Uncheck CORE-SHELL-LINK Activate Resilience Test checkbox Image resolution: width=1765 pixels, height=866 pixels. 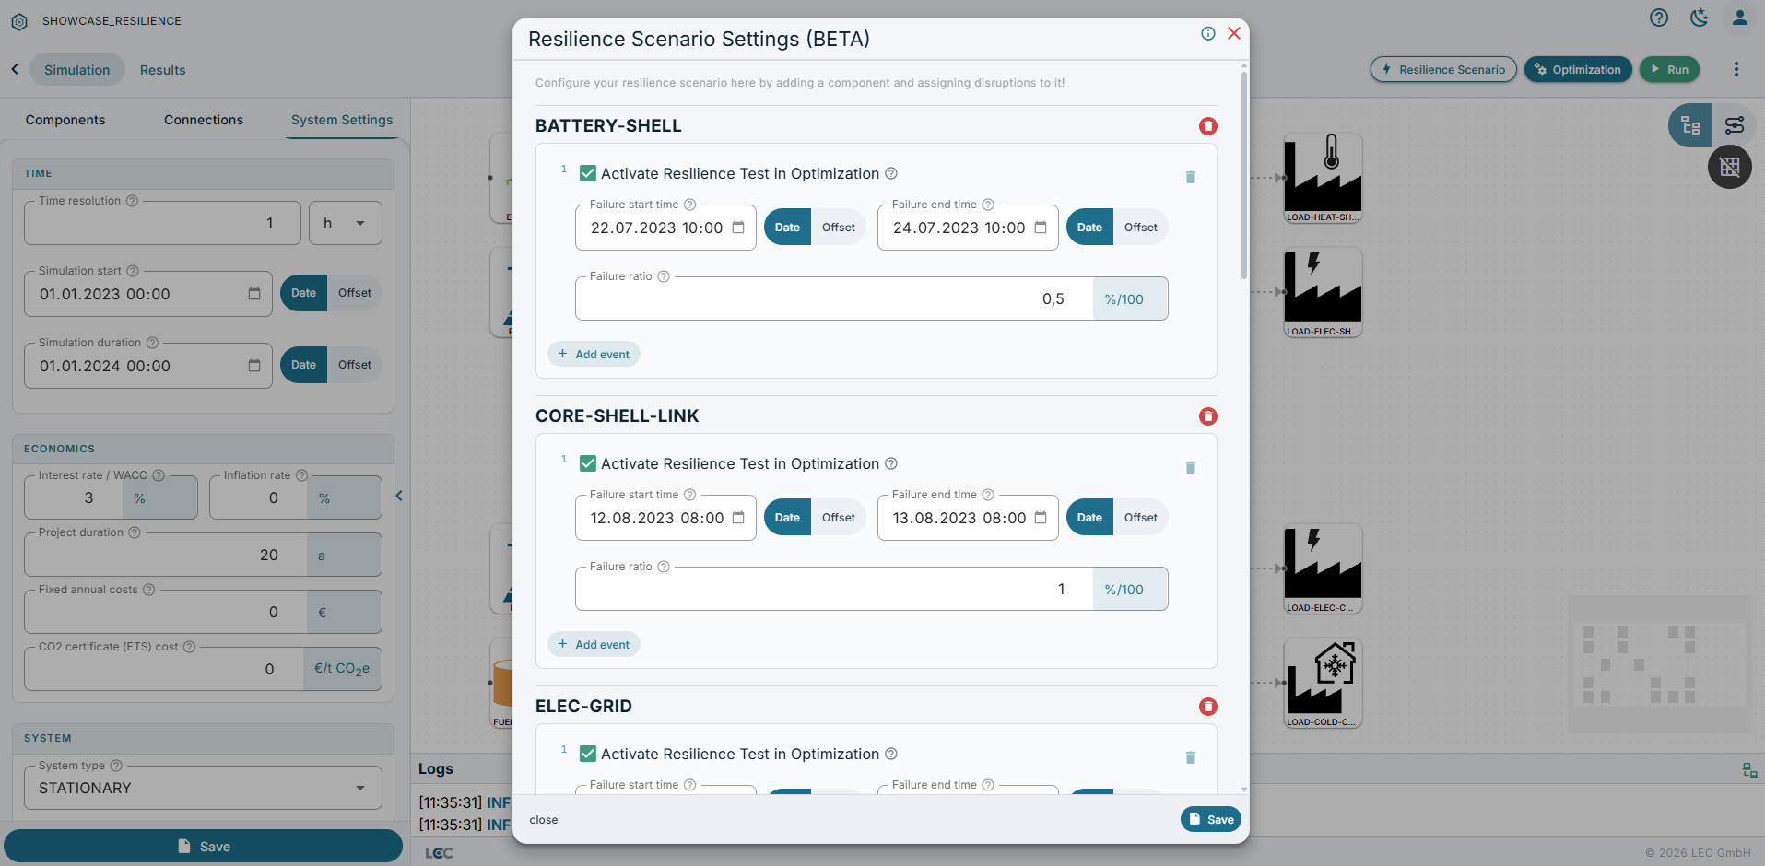[587, 463]
